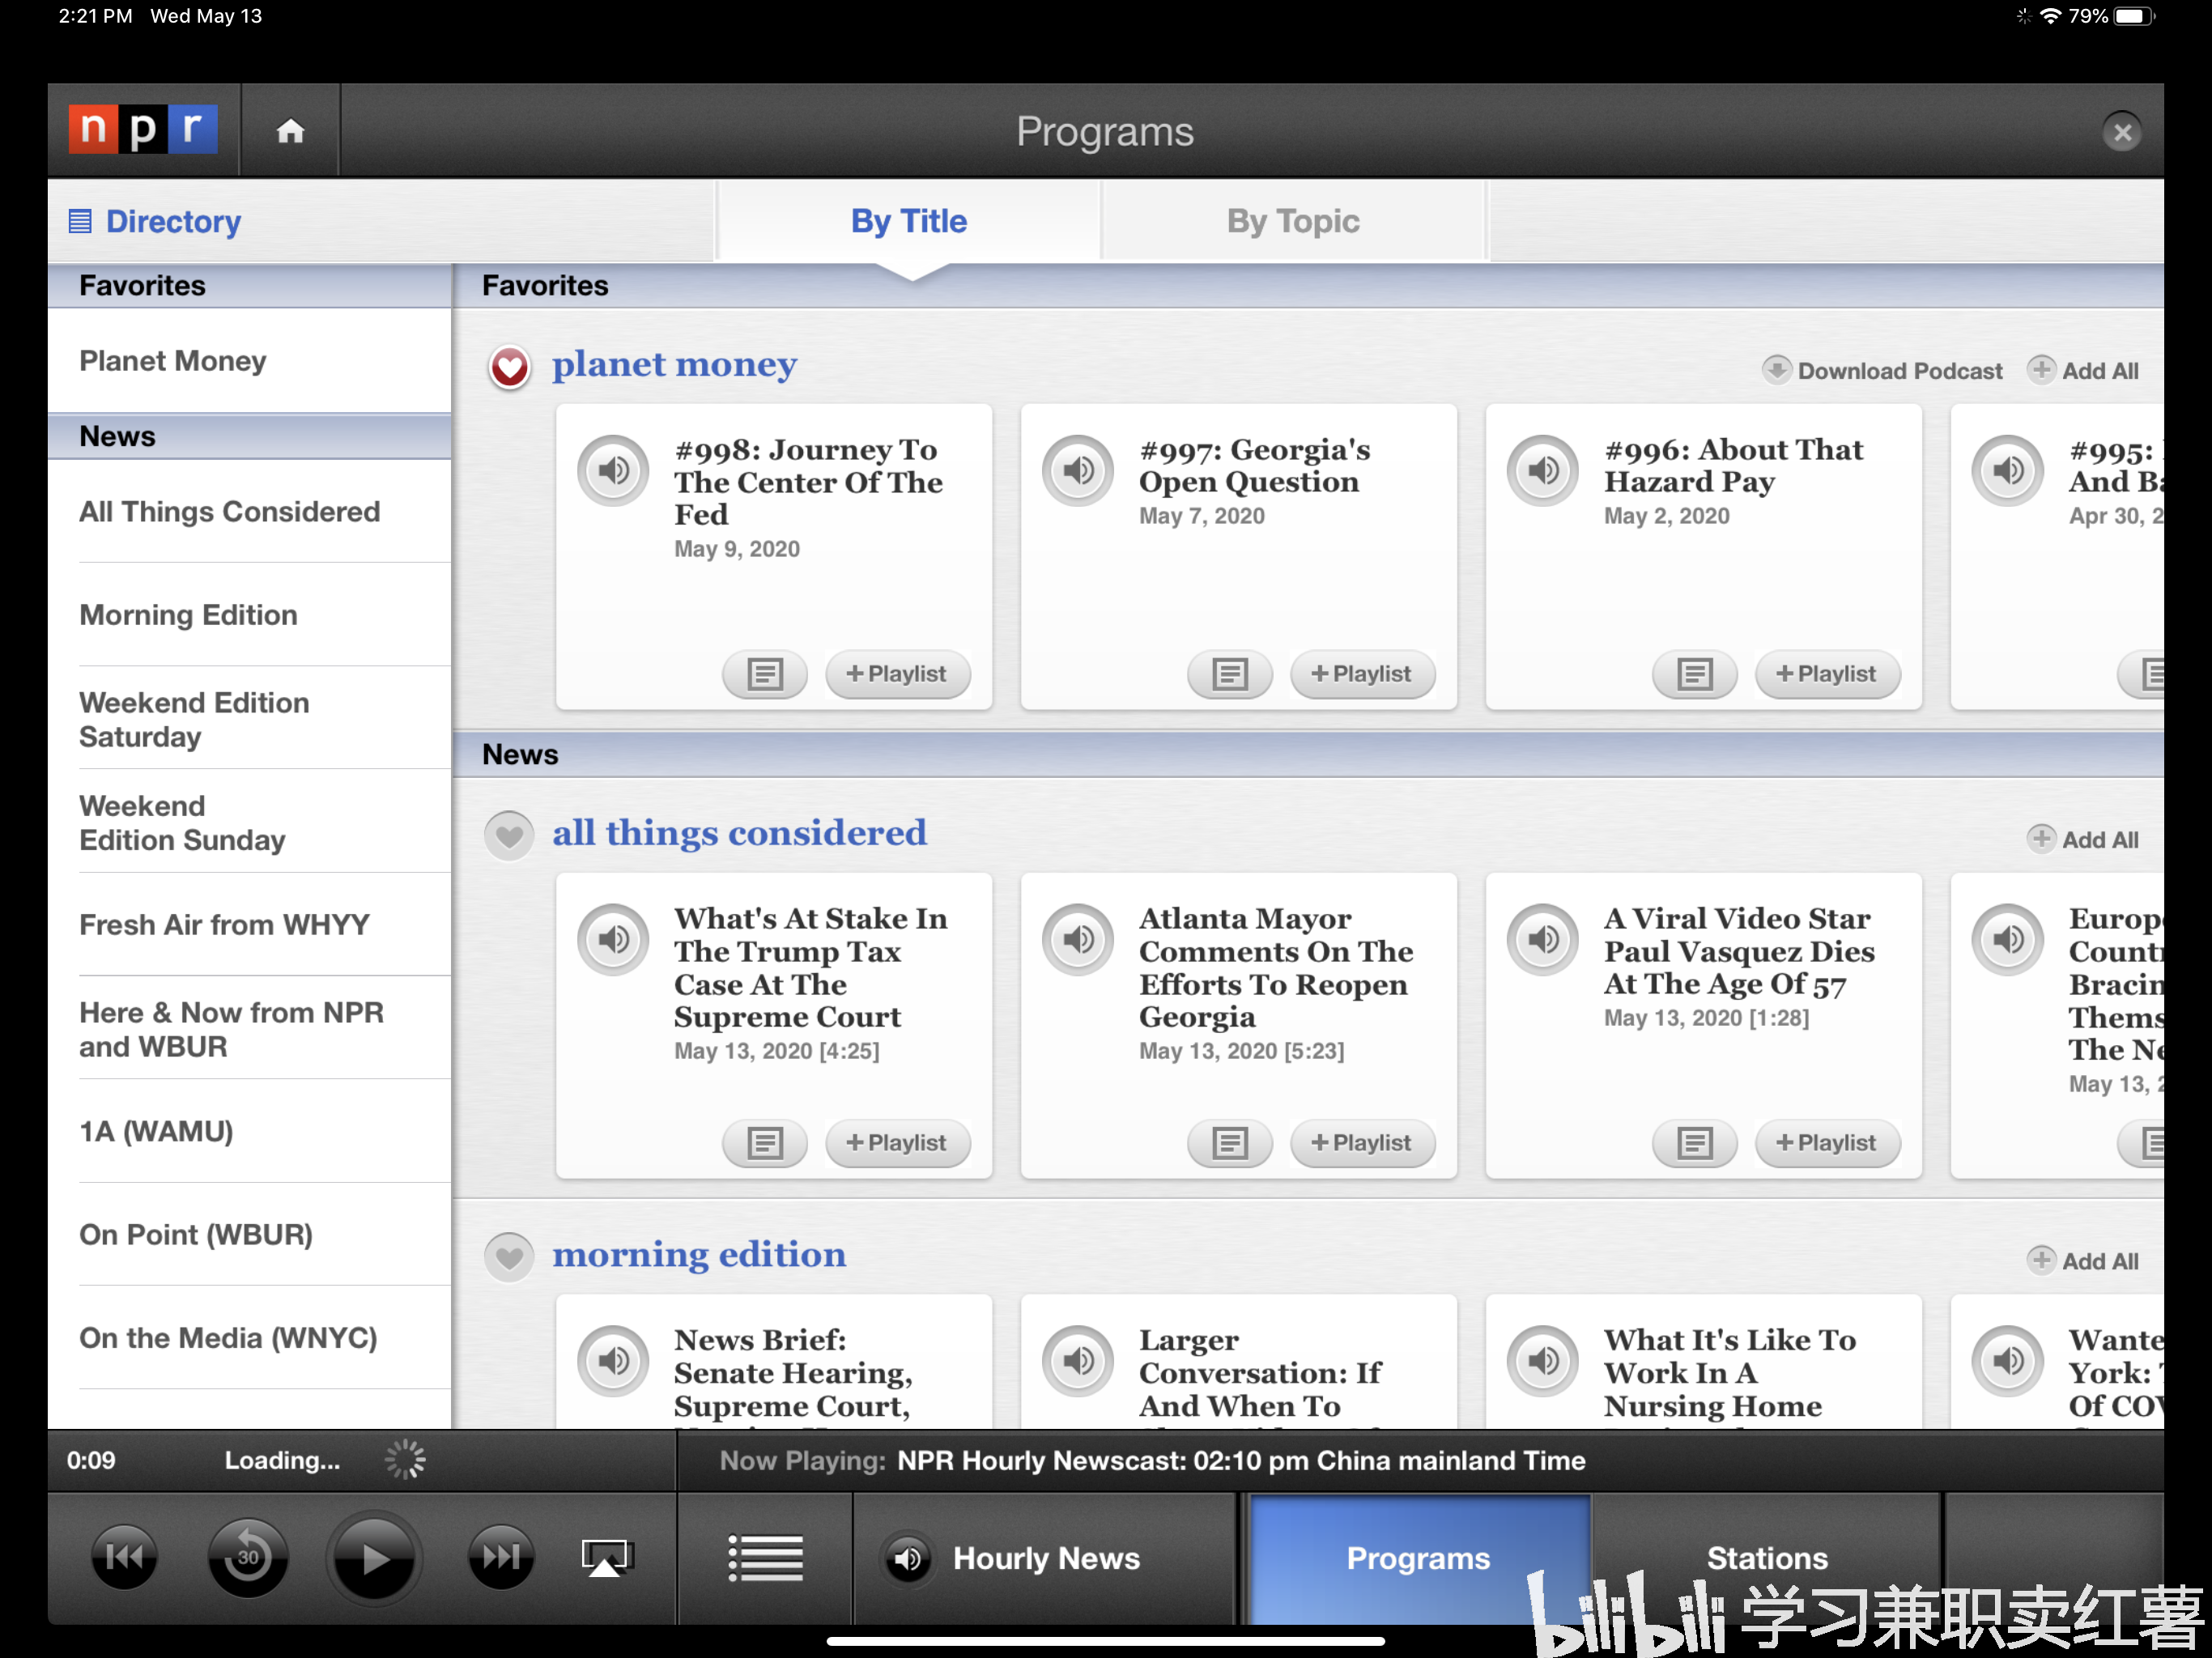Play Paul Vasquez story audio
The image size is (2212, 1658).
coord(1543,939)
